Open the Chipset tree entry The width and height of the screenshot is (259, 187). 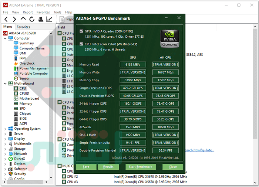pos(25,113)
